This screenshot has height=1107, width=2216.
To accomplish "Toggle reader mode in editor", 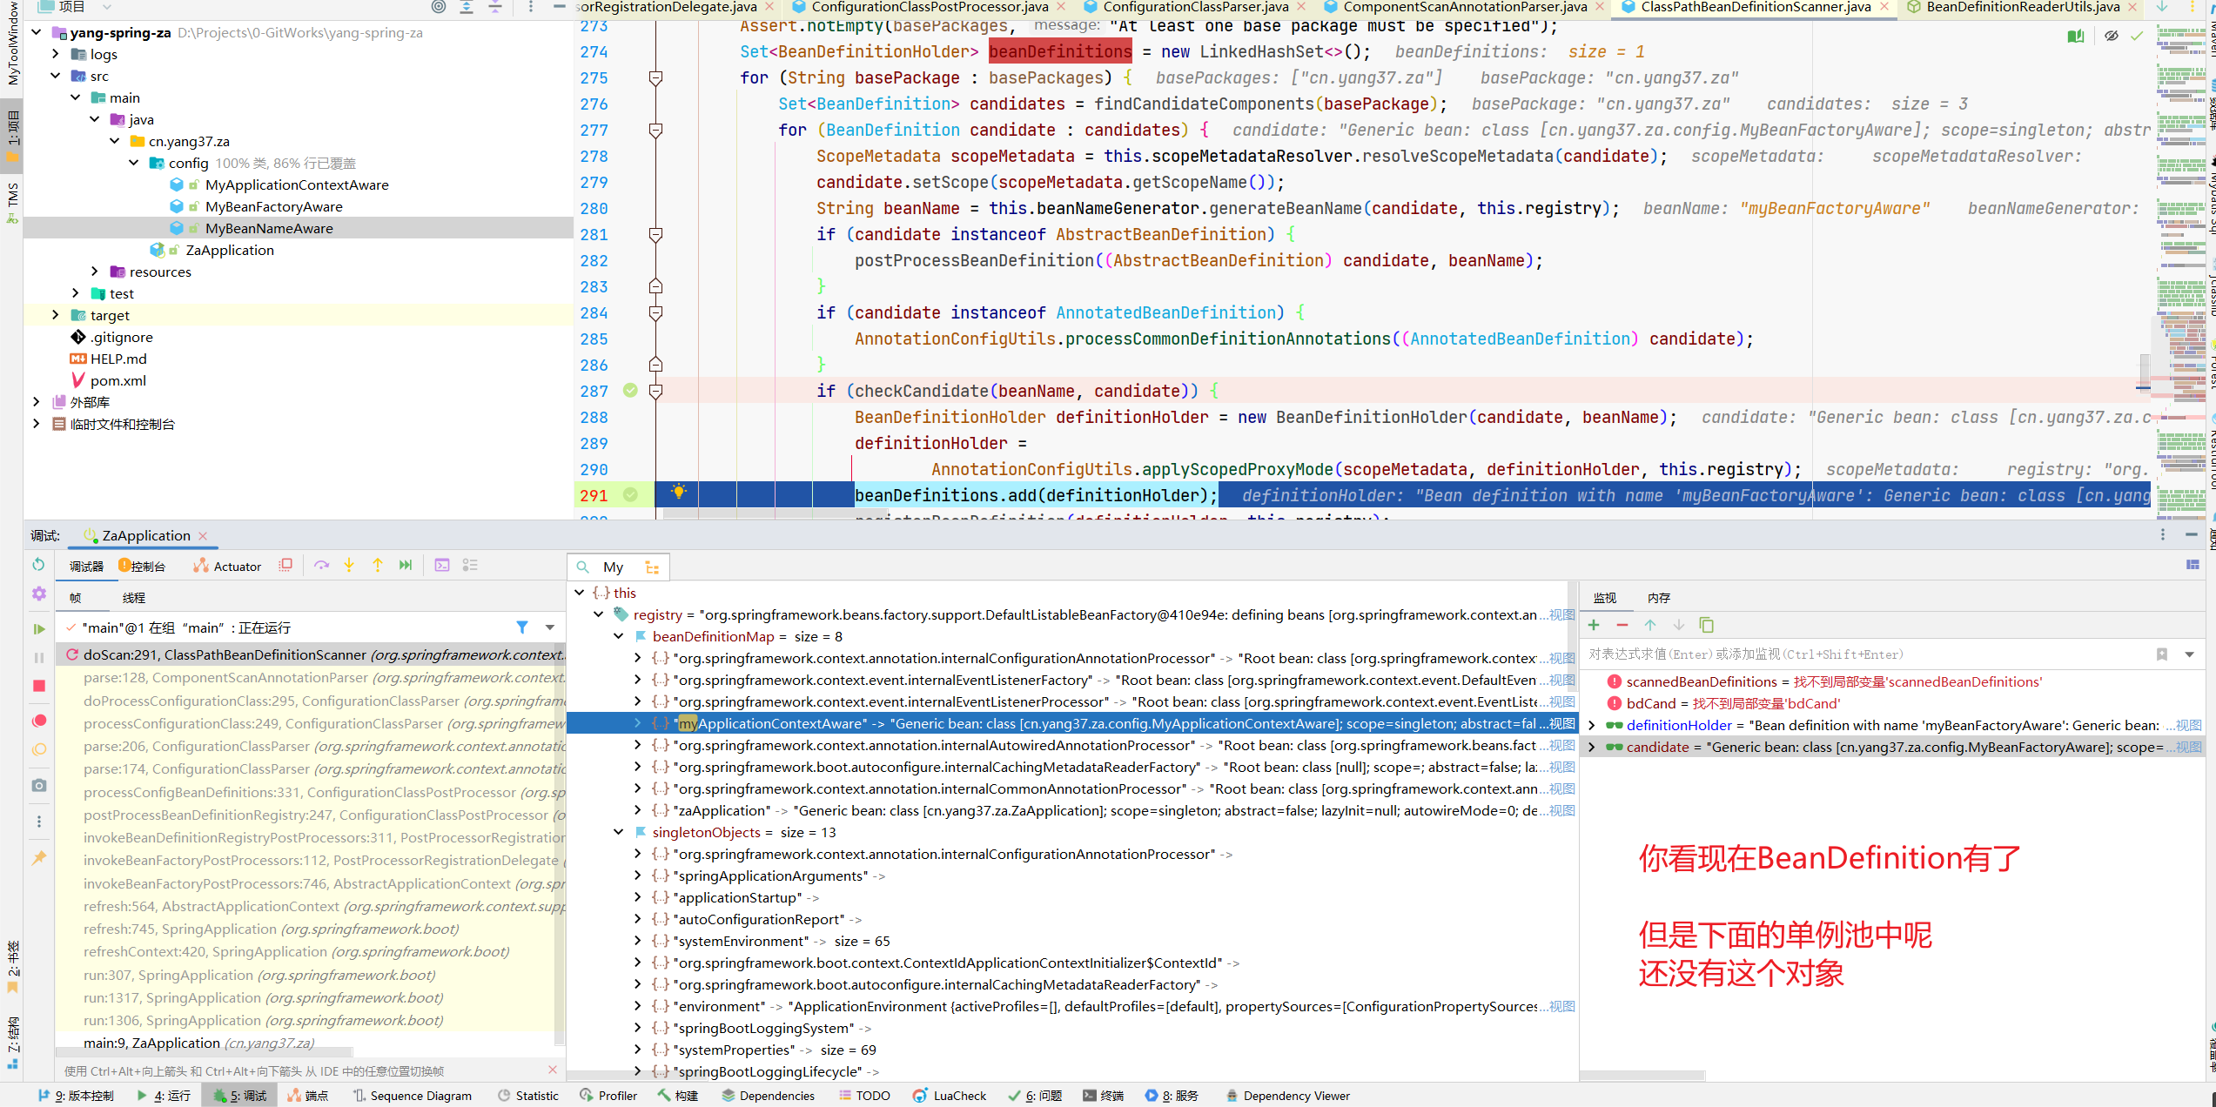I will tap(2076, 36).
